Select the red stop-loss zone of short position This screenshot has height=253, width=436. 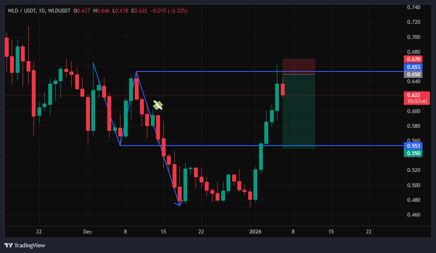pos(299,66)
